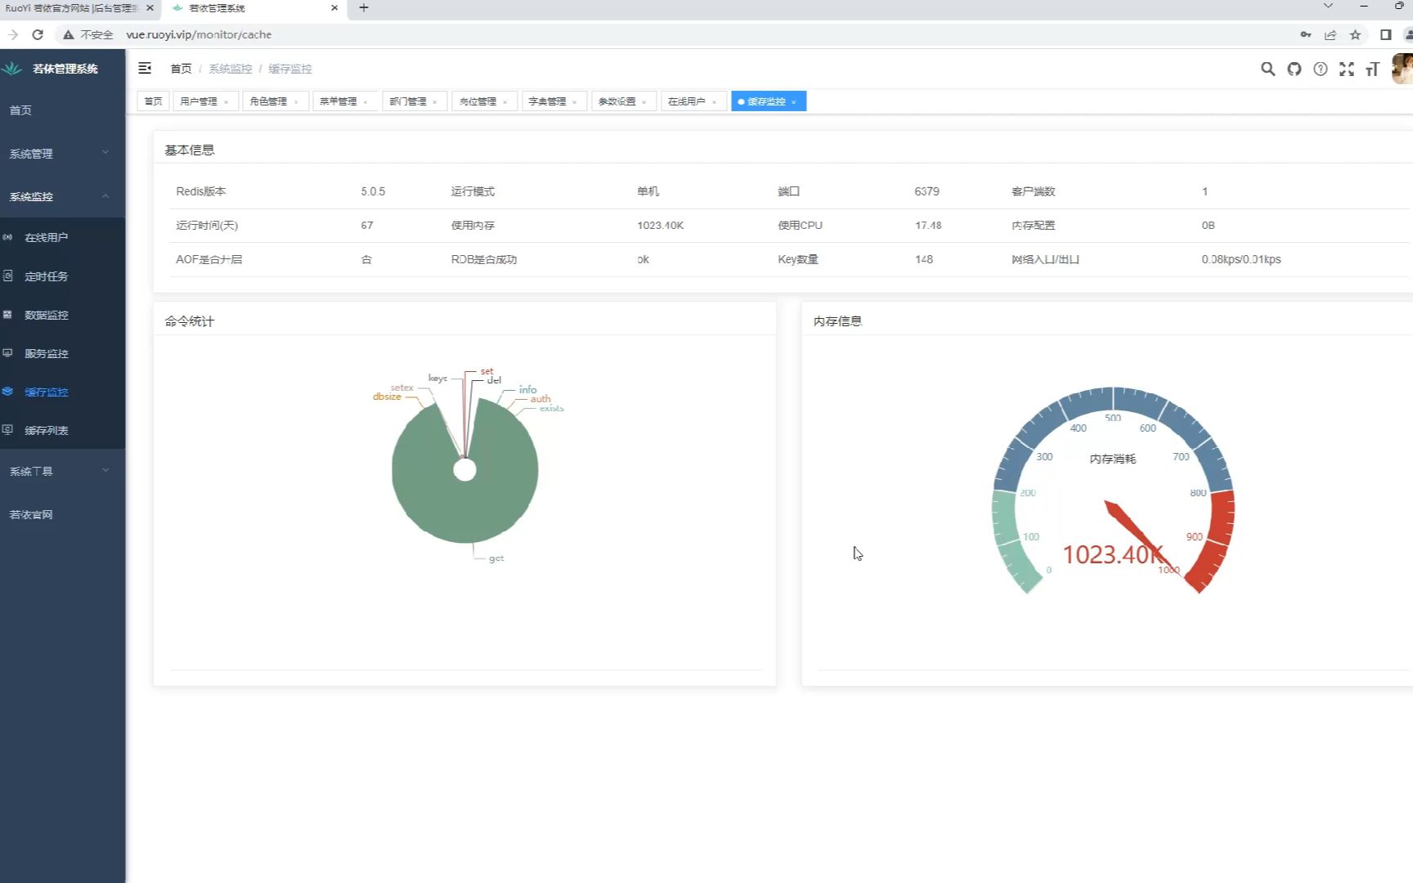The height and width of the screenshot is (883, 1413).
Task: Close the 菜单管理 tag tab
Action: coord(366,102)
